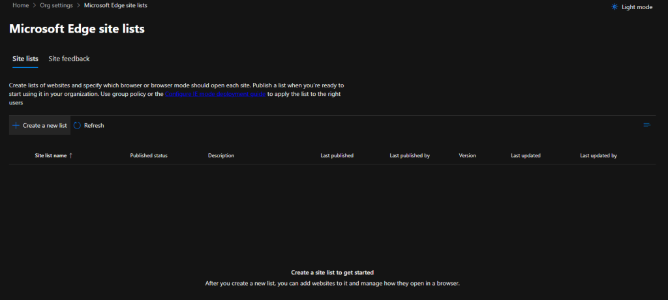Image resolution: width=668 pixels, height=300 pixels.
Task: Click Create a new list button
Action: (40, 125)
